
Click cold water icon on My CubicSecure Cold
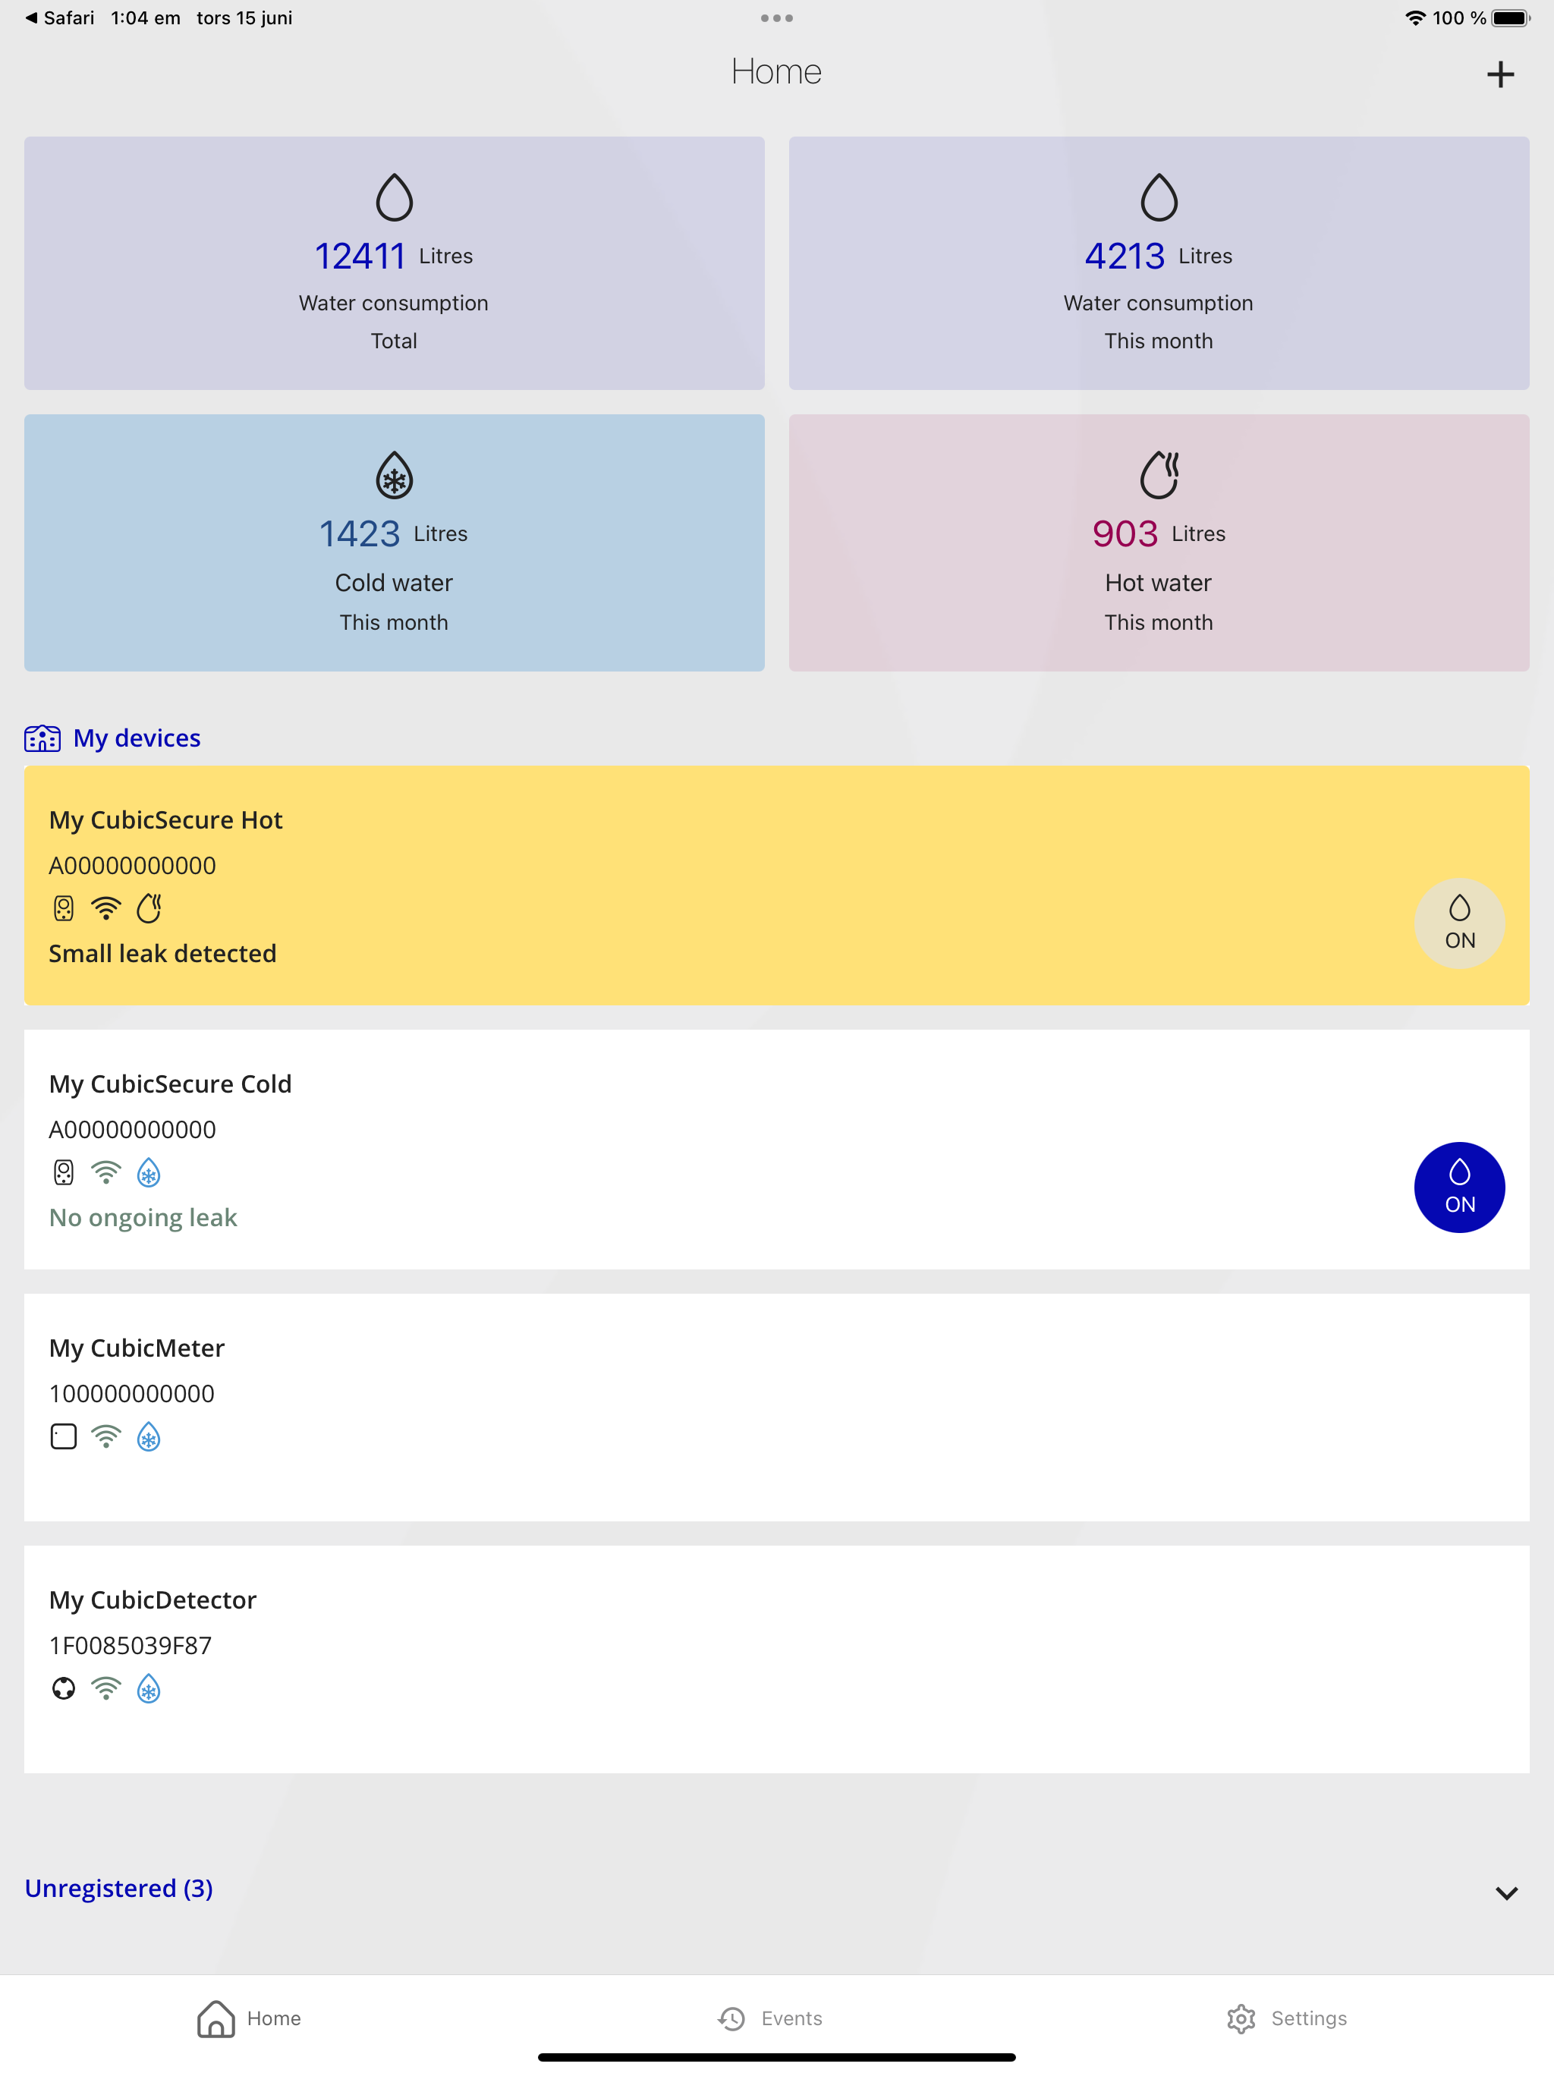[148, 1173]
